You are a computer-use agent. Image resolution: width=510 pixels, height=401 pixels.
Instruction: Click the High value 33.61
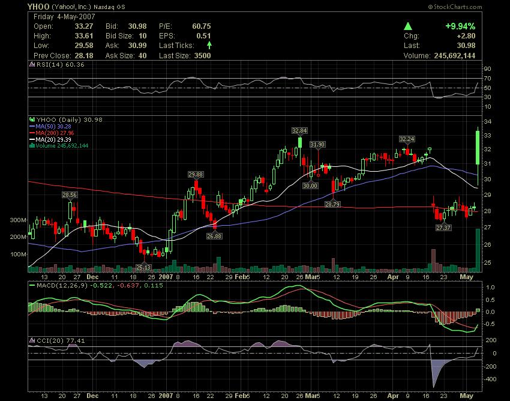[84, 36]
